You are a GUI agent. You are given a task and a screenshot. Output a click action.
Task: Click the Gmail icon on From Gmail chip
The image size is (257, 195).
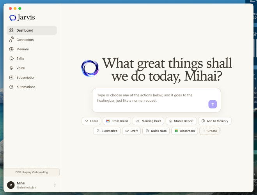108,121
